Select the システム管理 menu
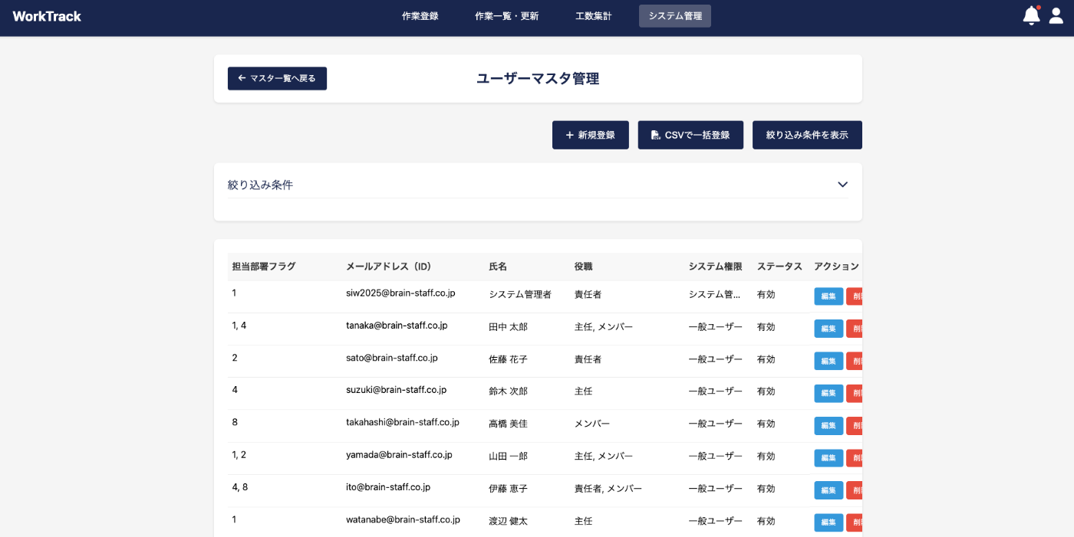 pos(675,16)
